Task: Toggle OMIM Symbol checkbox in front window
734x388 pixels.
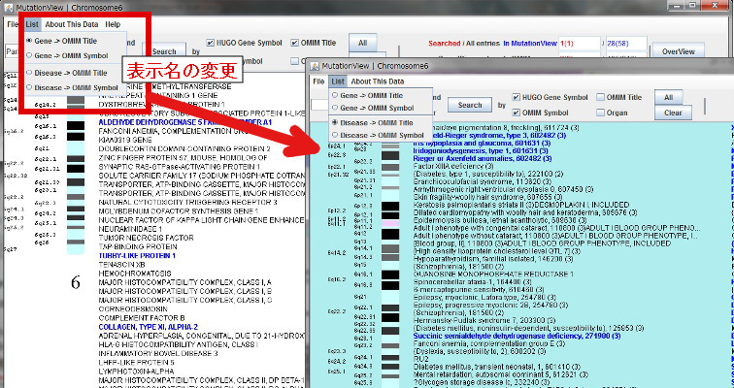Action: tap(516, 112)
